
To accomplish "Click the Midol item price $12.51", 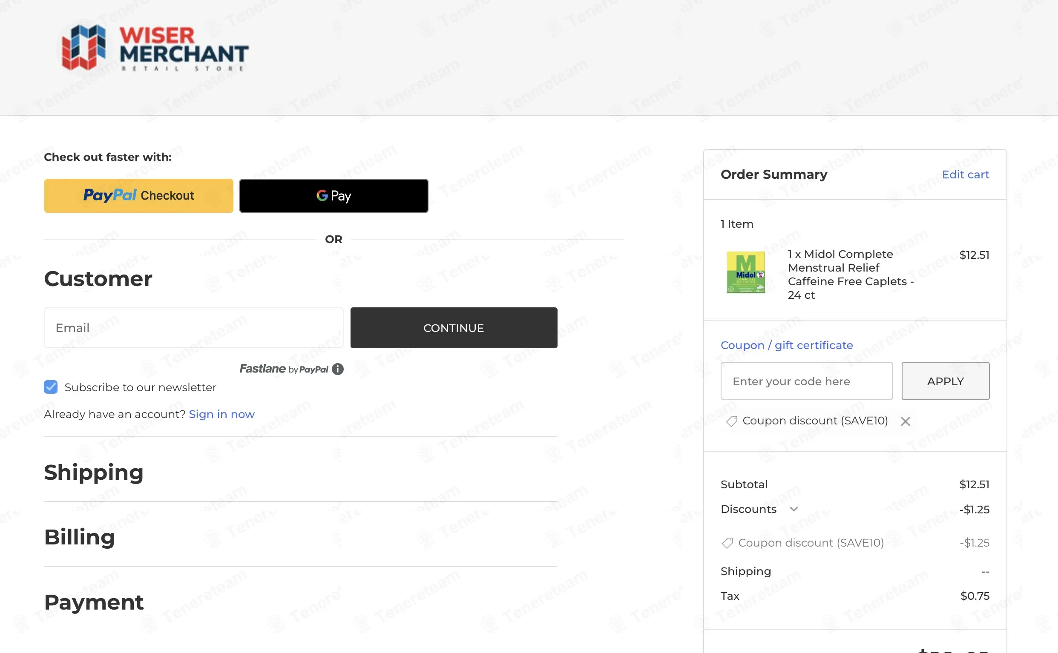I will [x=974, y=255].
